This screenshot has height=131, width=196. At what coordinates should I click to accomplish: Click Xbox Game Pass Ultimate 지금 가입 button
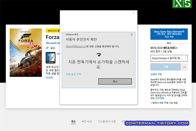coord(169,34)
